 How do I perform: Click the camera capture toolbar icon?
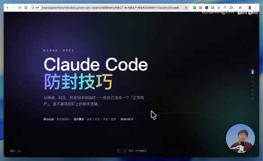[240, 8]
